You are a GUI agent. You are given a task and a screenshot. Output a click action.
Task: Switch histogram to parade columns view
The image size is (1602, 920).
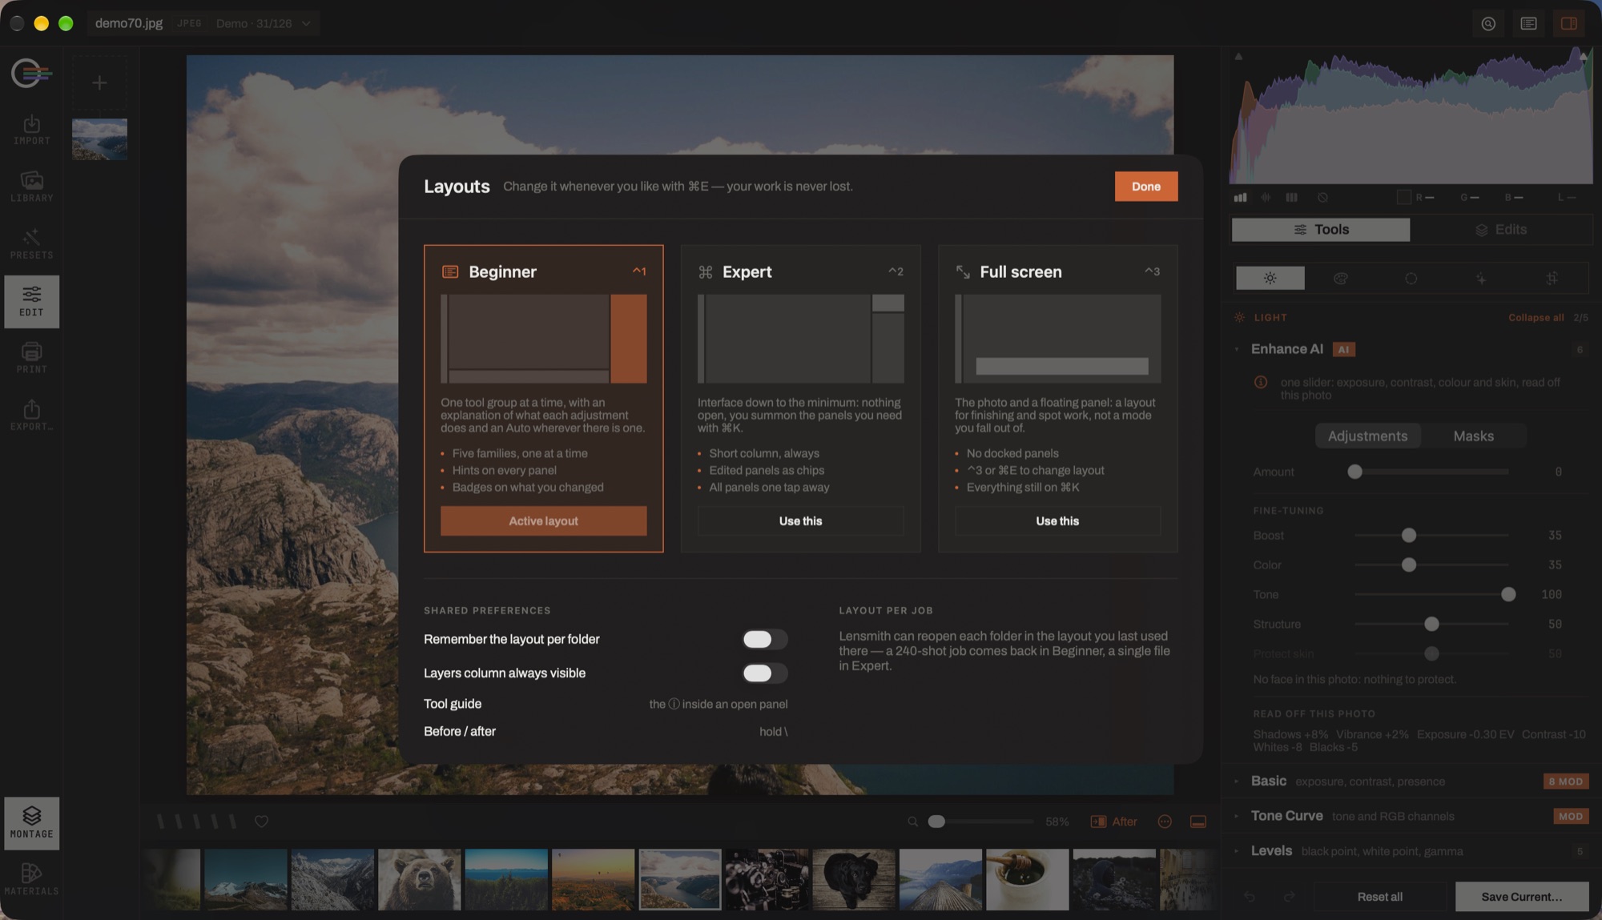1291,197
